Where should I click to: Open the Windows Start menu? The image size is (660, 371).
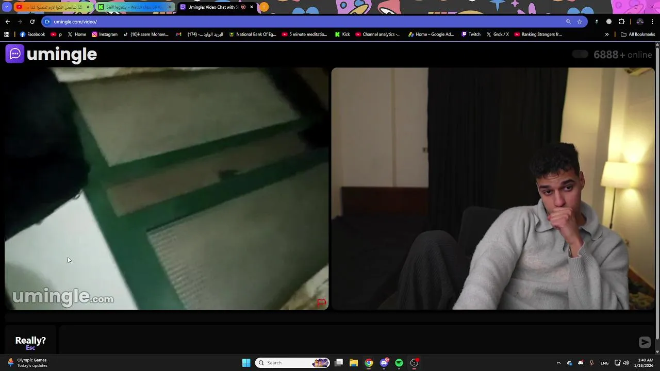246,363
